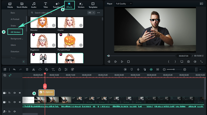Screen dimensions: 207x115
Task: Take a snapshot with the camera icon
Action: click(188, 62)
